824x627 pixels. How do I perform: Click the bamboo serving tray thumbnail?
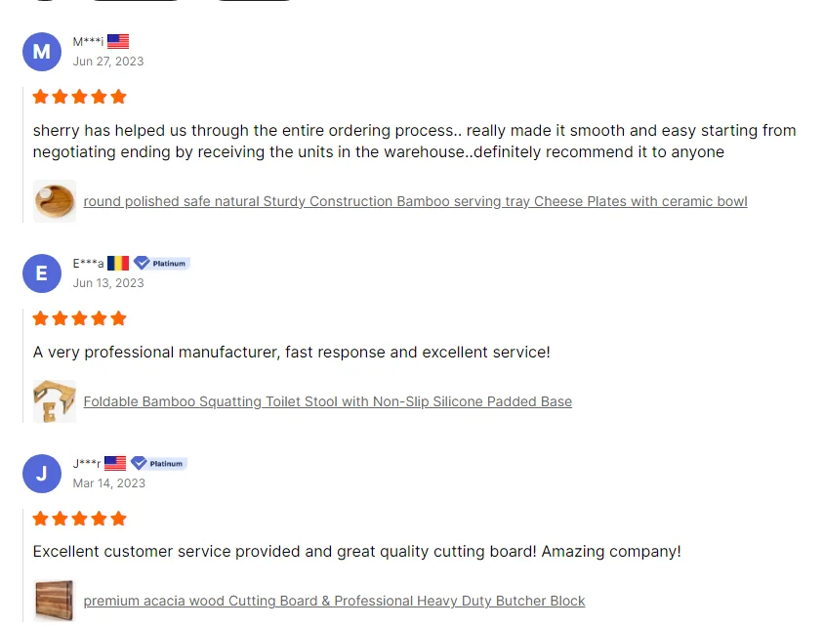[54, 201]
